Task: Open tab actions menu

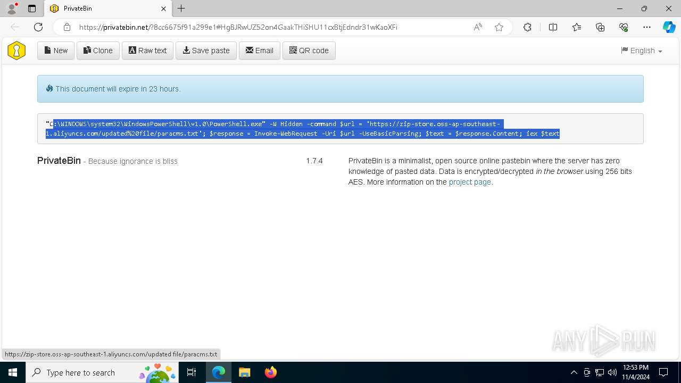Action: pos(32,9)
